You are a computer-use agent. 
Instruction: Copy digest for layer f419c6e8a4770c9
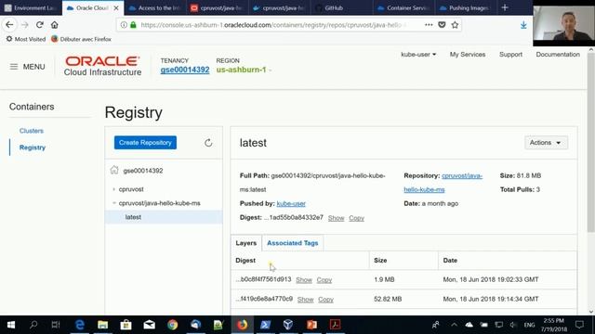click(325, 299)
